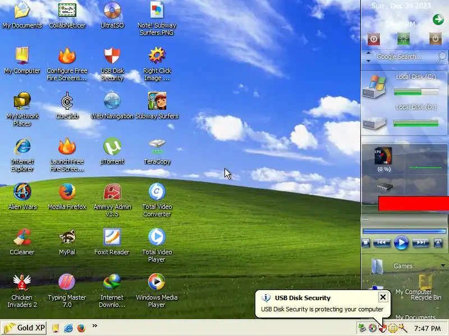This screenshot has width=449, height=336.
Task: Click the green restart button in sidebar
Action: 404,39
